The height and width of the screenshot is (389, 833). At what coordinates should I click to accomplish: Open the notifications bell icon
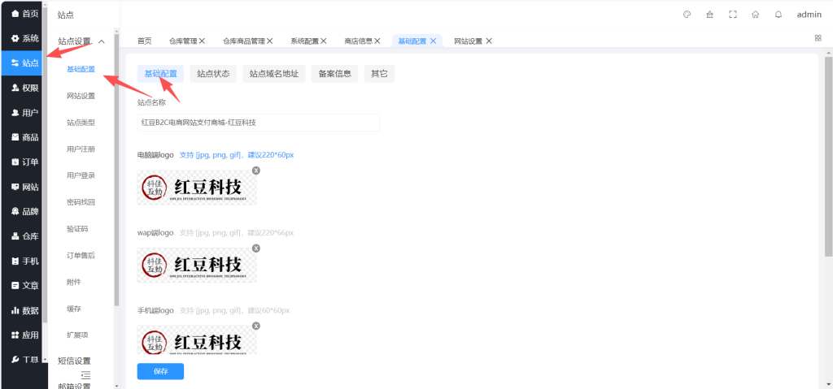[778, 15]
